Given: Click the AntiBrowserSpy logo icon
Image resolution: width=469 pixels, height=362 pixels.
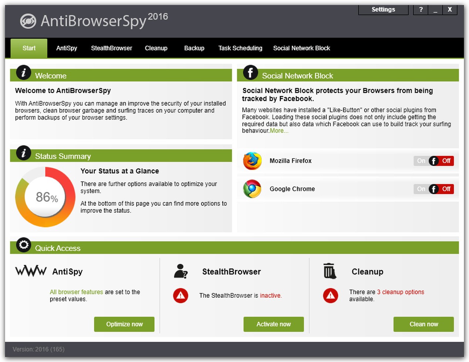Looking at the screenshot, I should tap(28, 21).
